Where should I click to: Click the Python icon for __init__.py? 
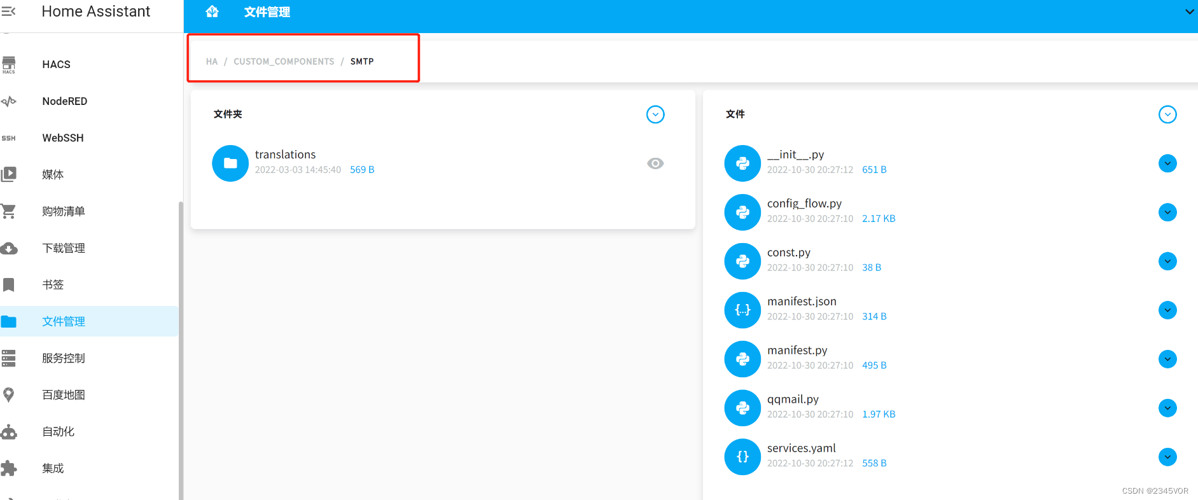742,163
